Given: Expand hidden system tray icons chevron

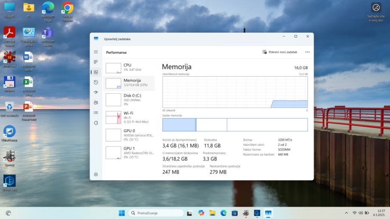Looking at the screenshot, I should point(346,213).
